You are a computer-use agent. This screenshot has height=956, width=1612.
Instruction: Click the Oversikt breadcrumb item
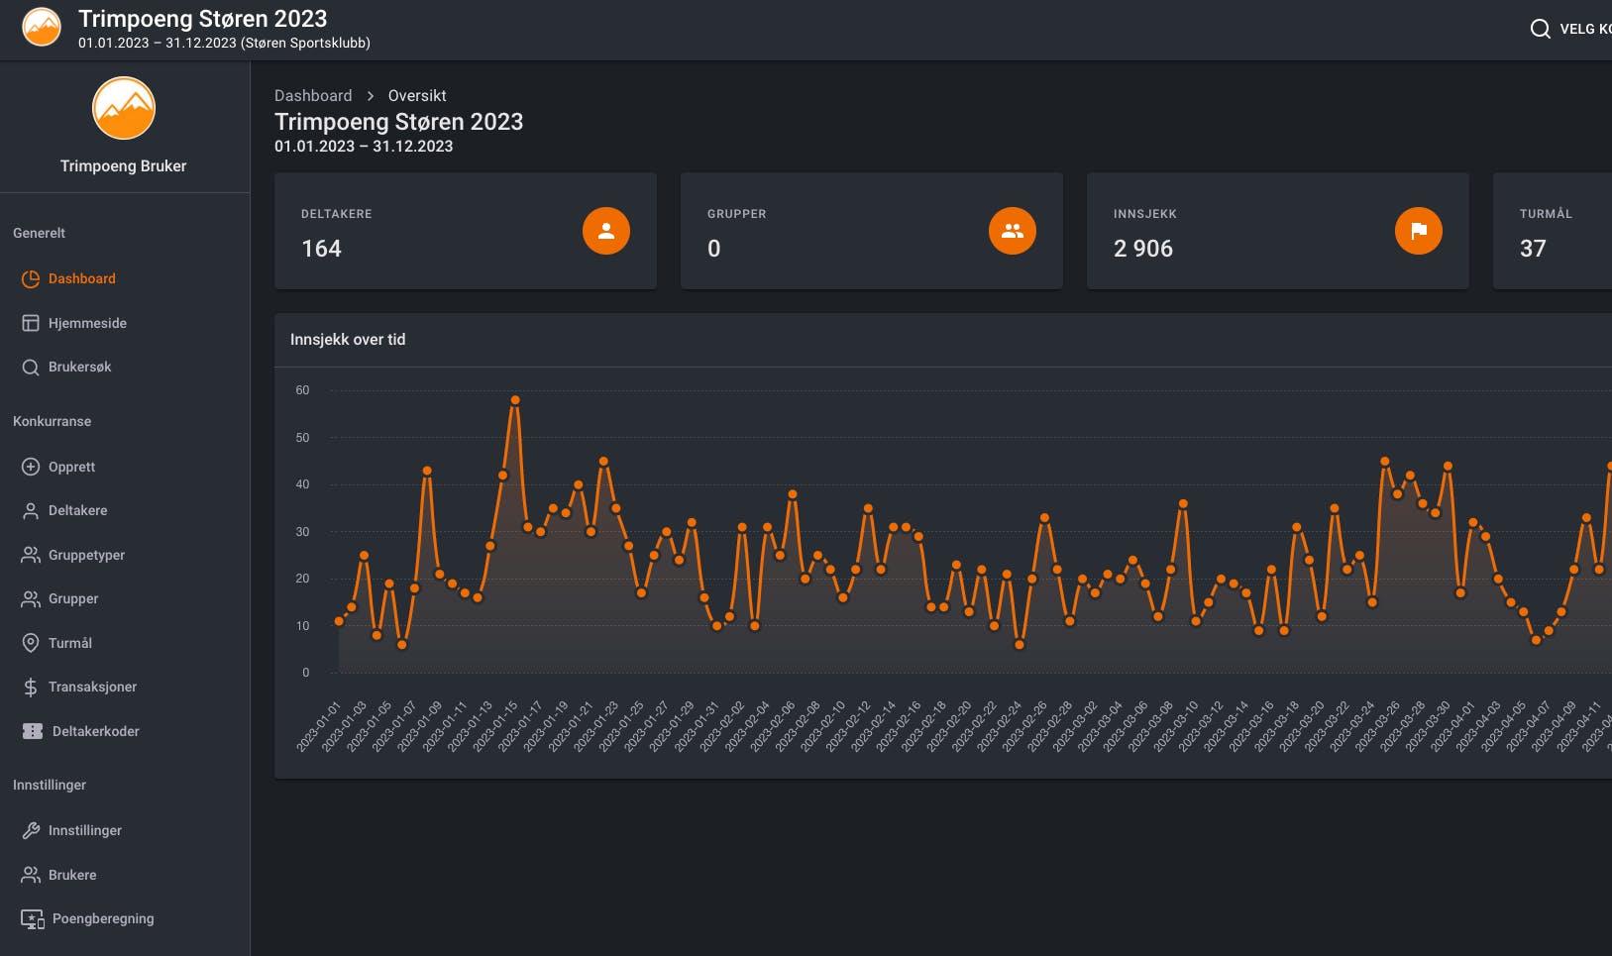pyautogui.click(x=417, y=95)
